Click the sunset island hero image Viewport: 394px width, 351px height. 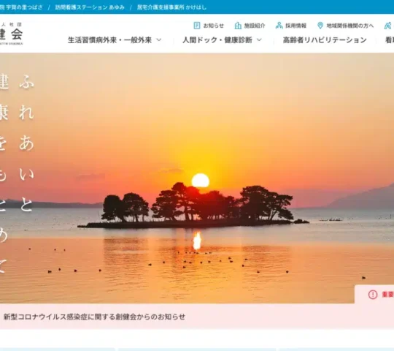coord(197,178)
